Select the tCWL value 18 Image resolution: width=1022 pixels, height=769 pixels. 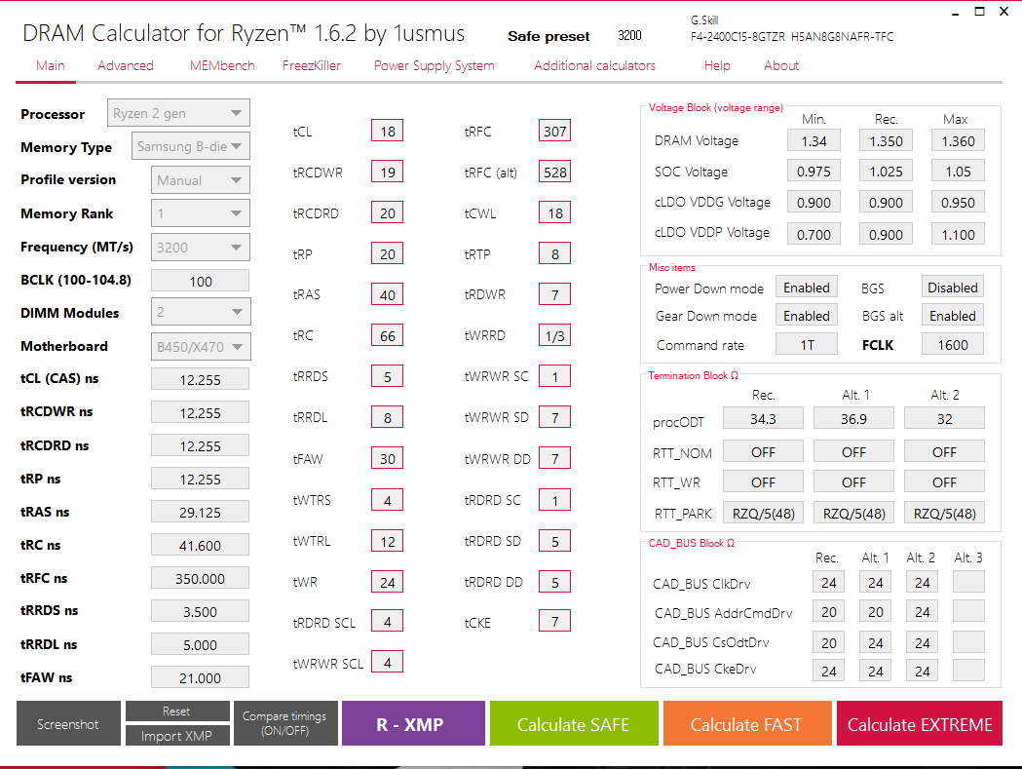click(554, 213)
